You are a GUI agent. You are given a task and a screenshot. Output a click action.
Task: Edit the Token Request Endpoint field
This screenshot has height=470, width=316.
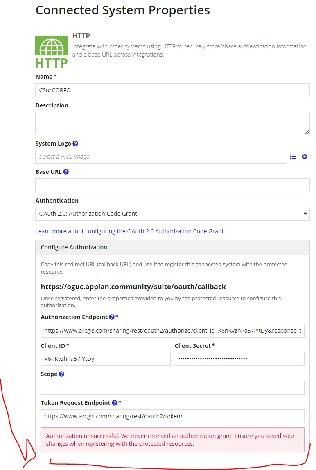pyautogui.click(x=172, y=416)
